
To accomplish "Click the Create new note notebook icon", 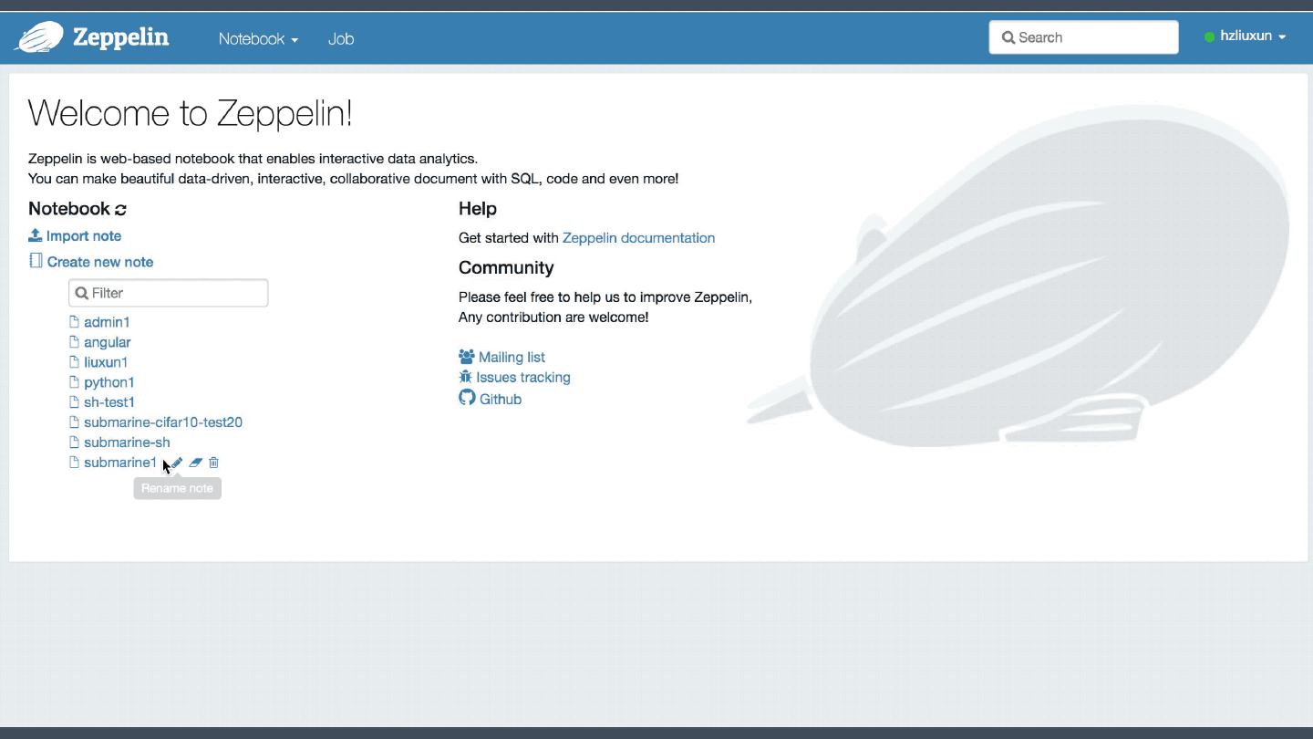I will tap(36, 261).
